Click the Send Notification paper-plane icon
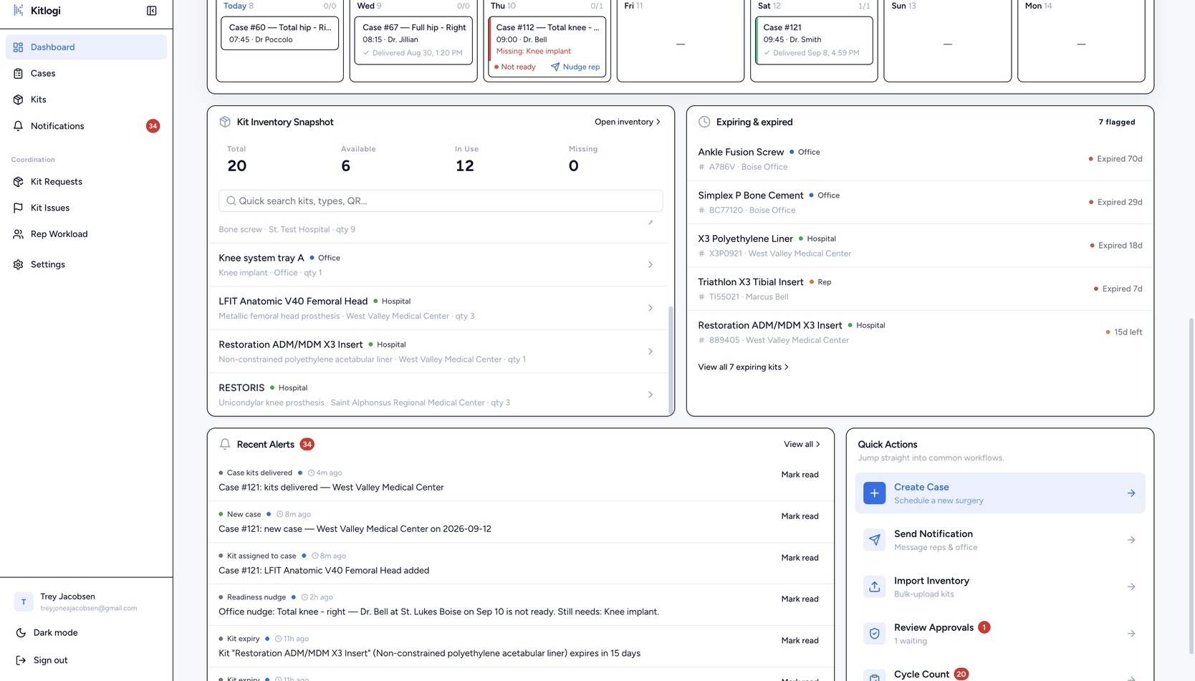The height and width of the screenshot is (681, 1195). tap(874, 540)
